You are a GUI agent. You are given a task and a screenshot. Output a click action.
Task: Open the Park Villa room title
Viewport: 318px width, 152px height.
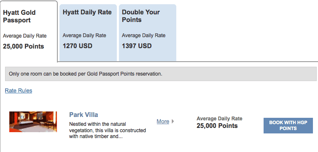[x=84, y=115]
